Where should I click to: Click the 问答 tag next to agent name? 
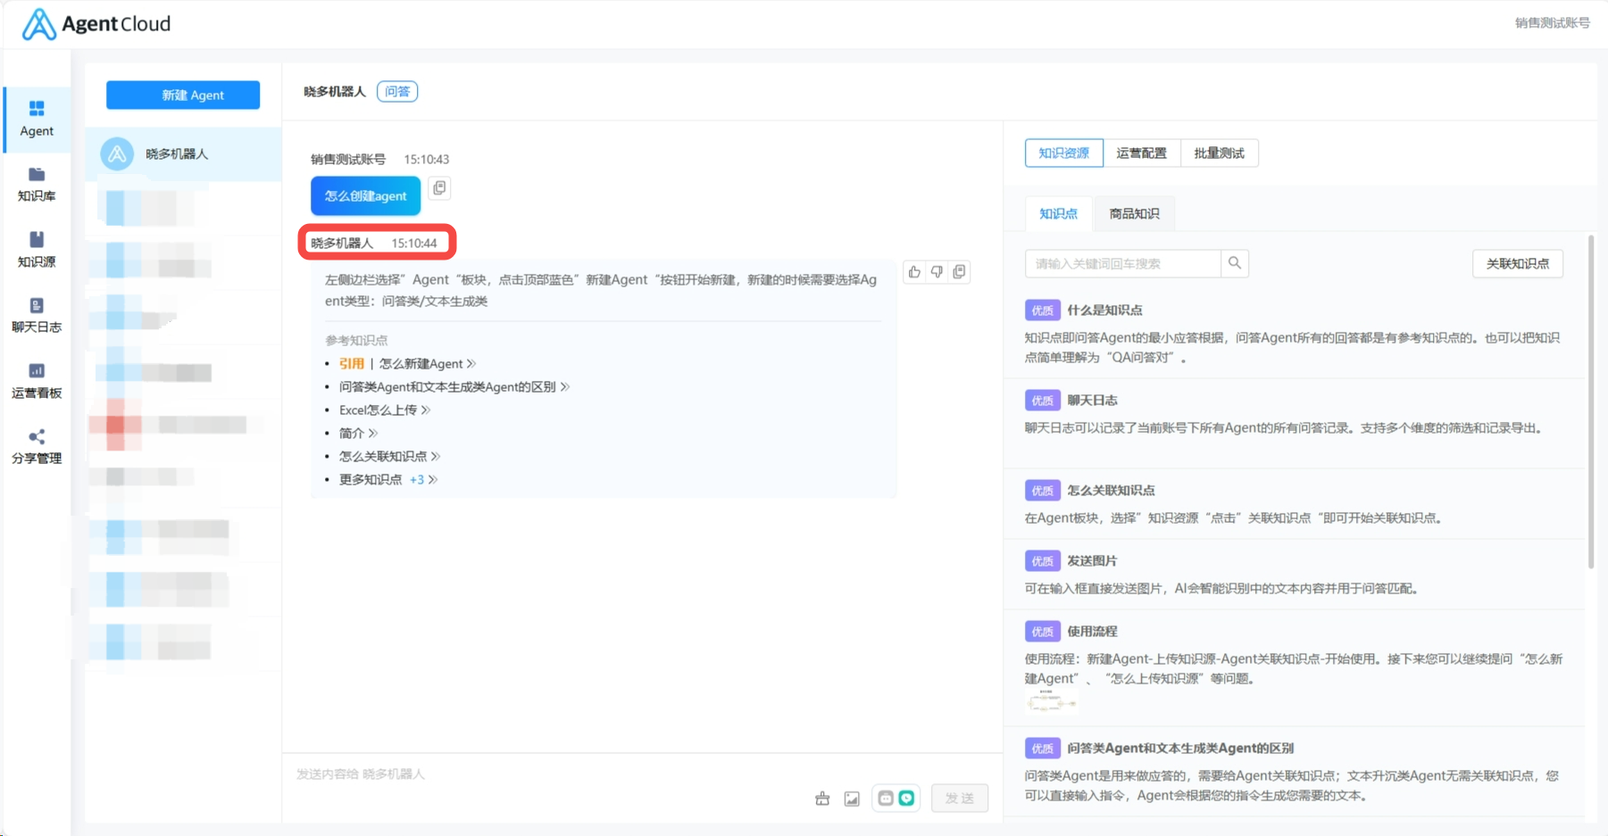pos(397,92)
